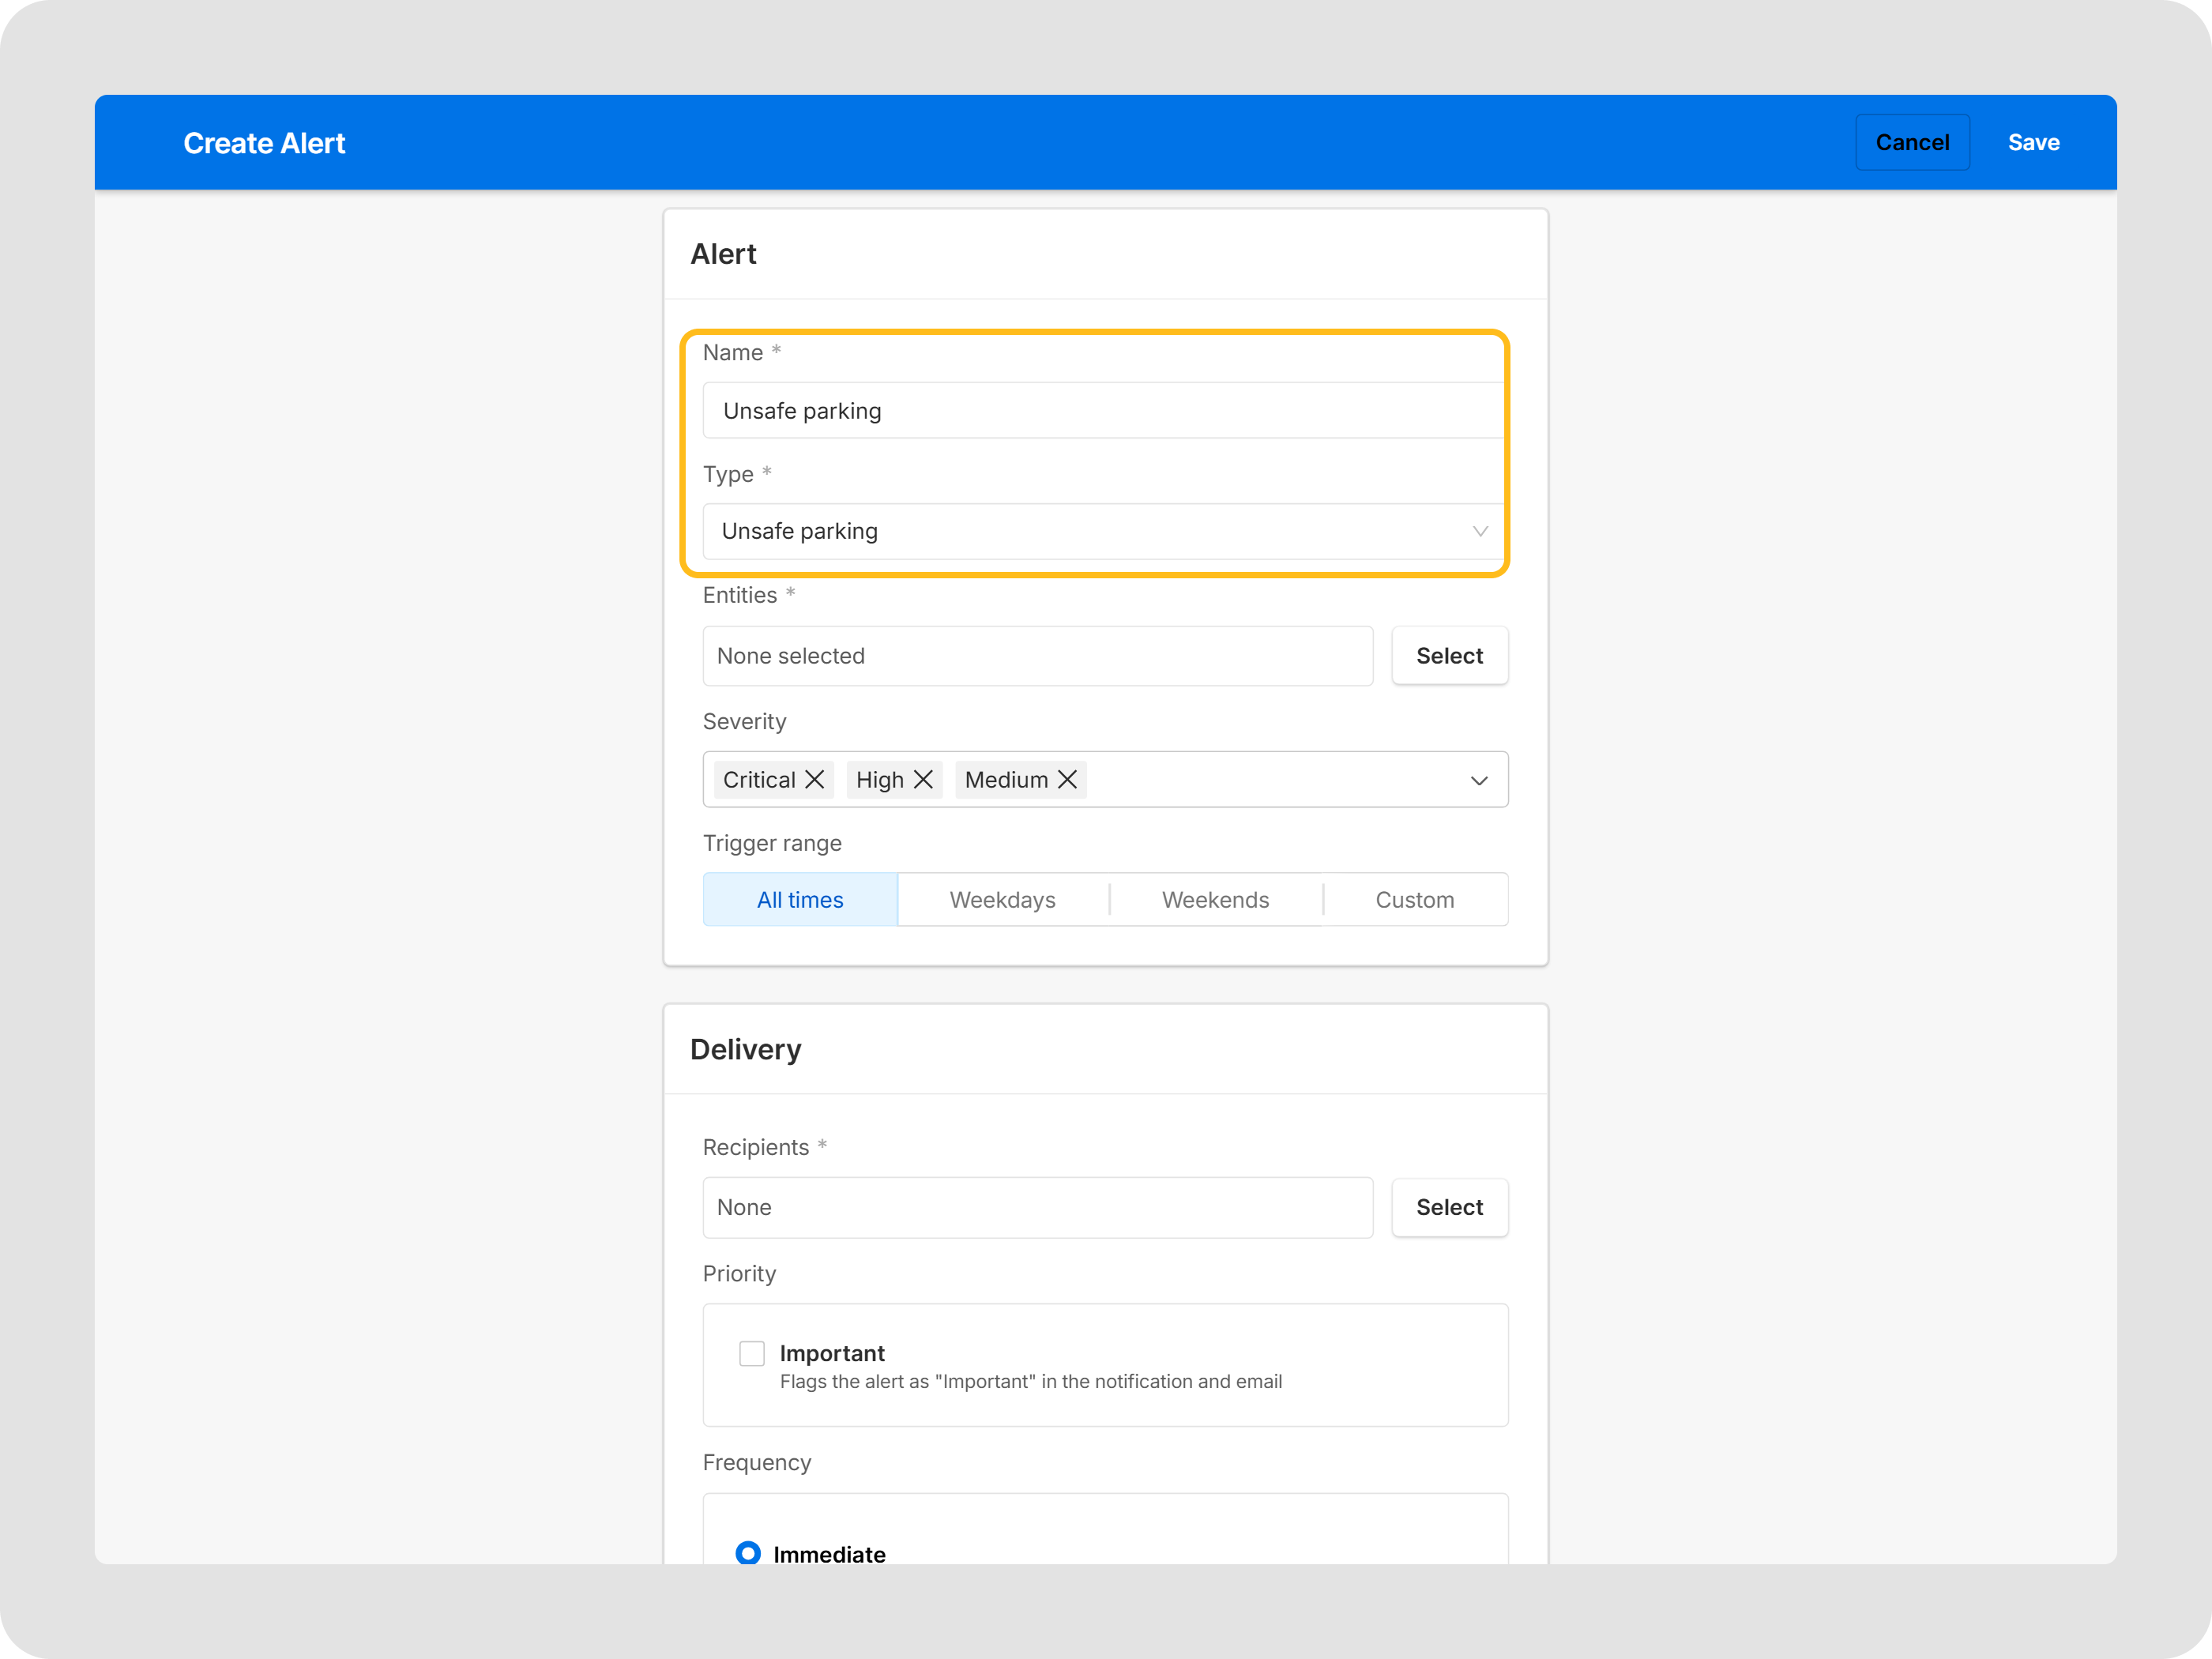This screenshot has width=2212, height=1659.
Task: Remove the Medium severity tag
Action: point(1067,780)
